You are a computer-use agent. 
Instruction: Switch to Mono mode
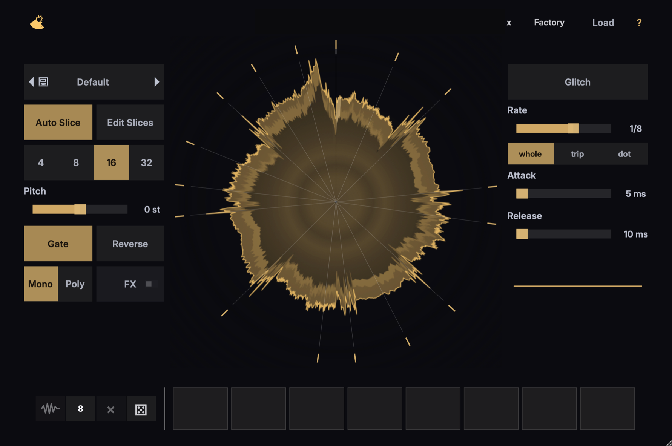click(41, 284)
